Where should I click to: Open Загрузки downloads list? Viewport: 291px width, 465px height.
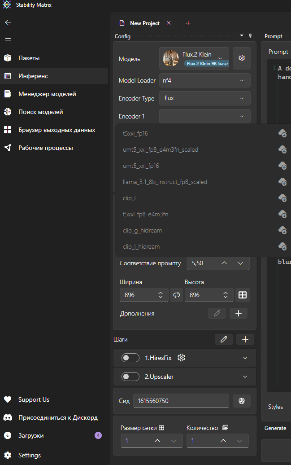(x=54, y=435)
